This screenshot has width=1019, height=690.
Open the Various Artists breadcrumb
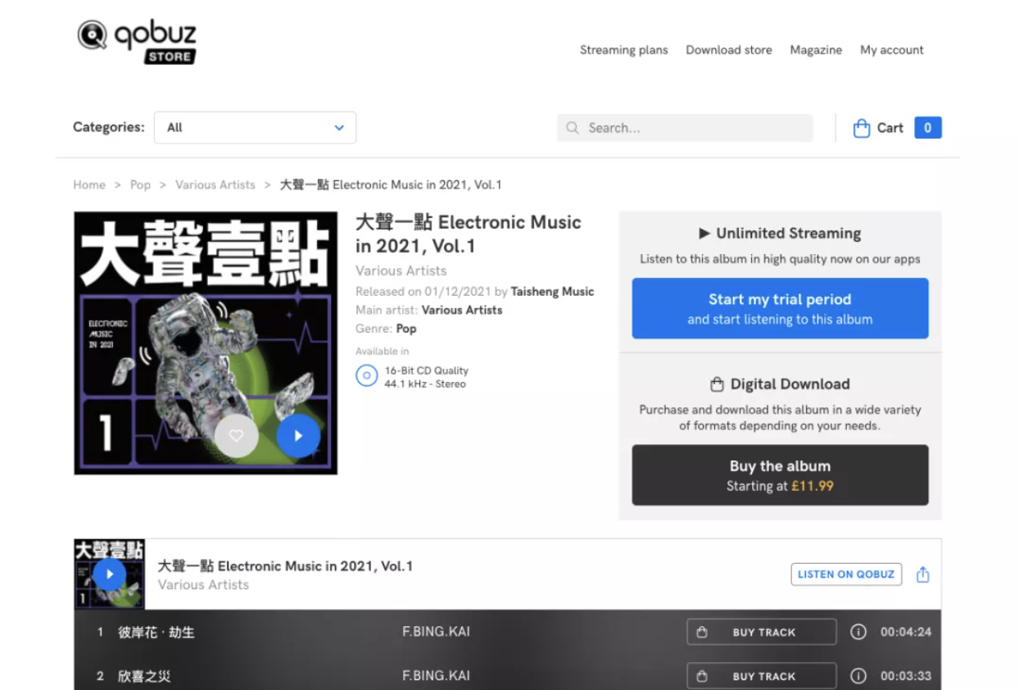click(215, 185)
